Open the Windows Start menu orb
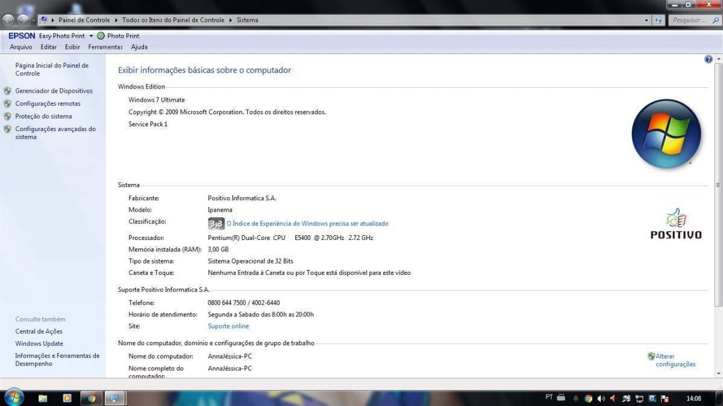Screen dimensions: 723x406 pos(13,398)
